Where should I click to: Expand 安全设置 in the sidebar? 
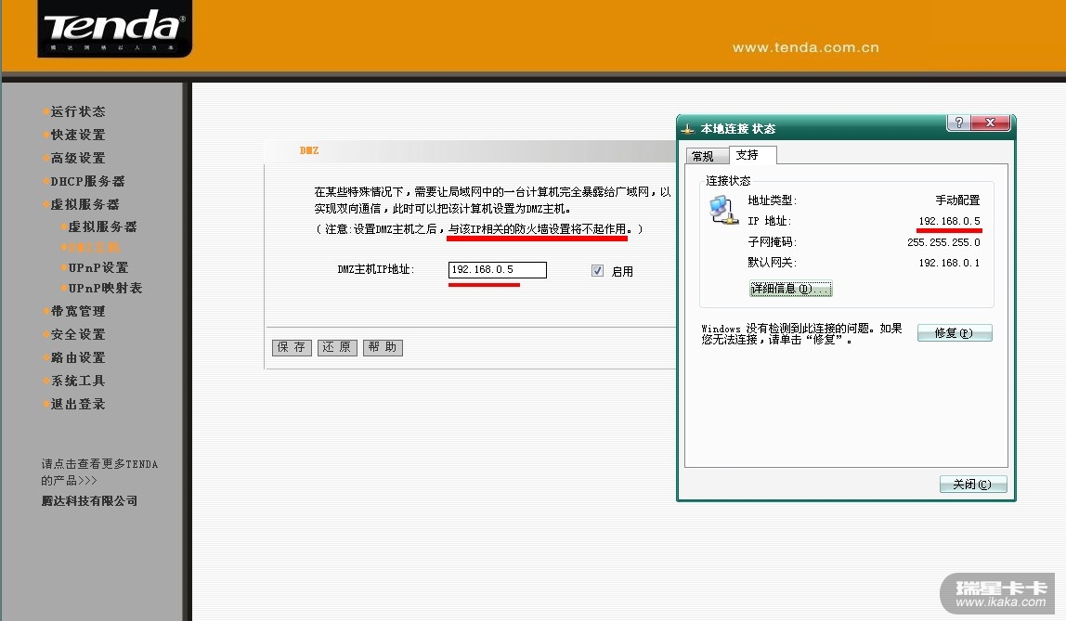77,334
